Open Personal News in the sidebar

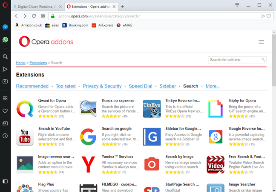coord(5,123)
